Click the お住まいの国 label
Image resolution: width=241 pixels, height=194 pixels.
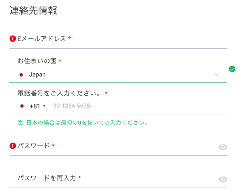point(37,61)
